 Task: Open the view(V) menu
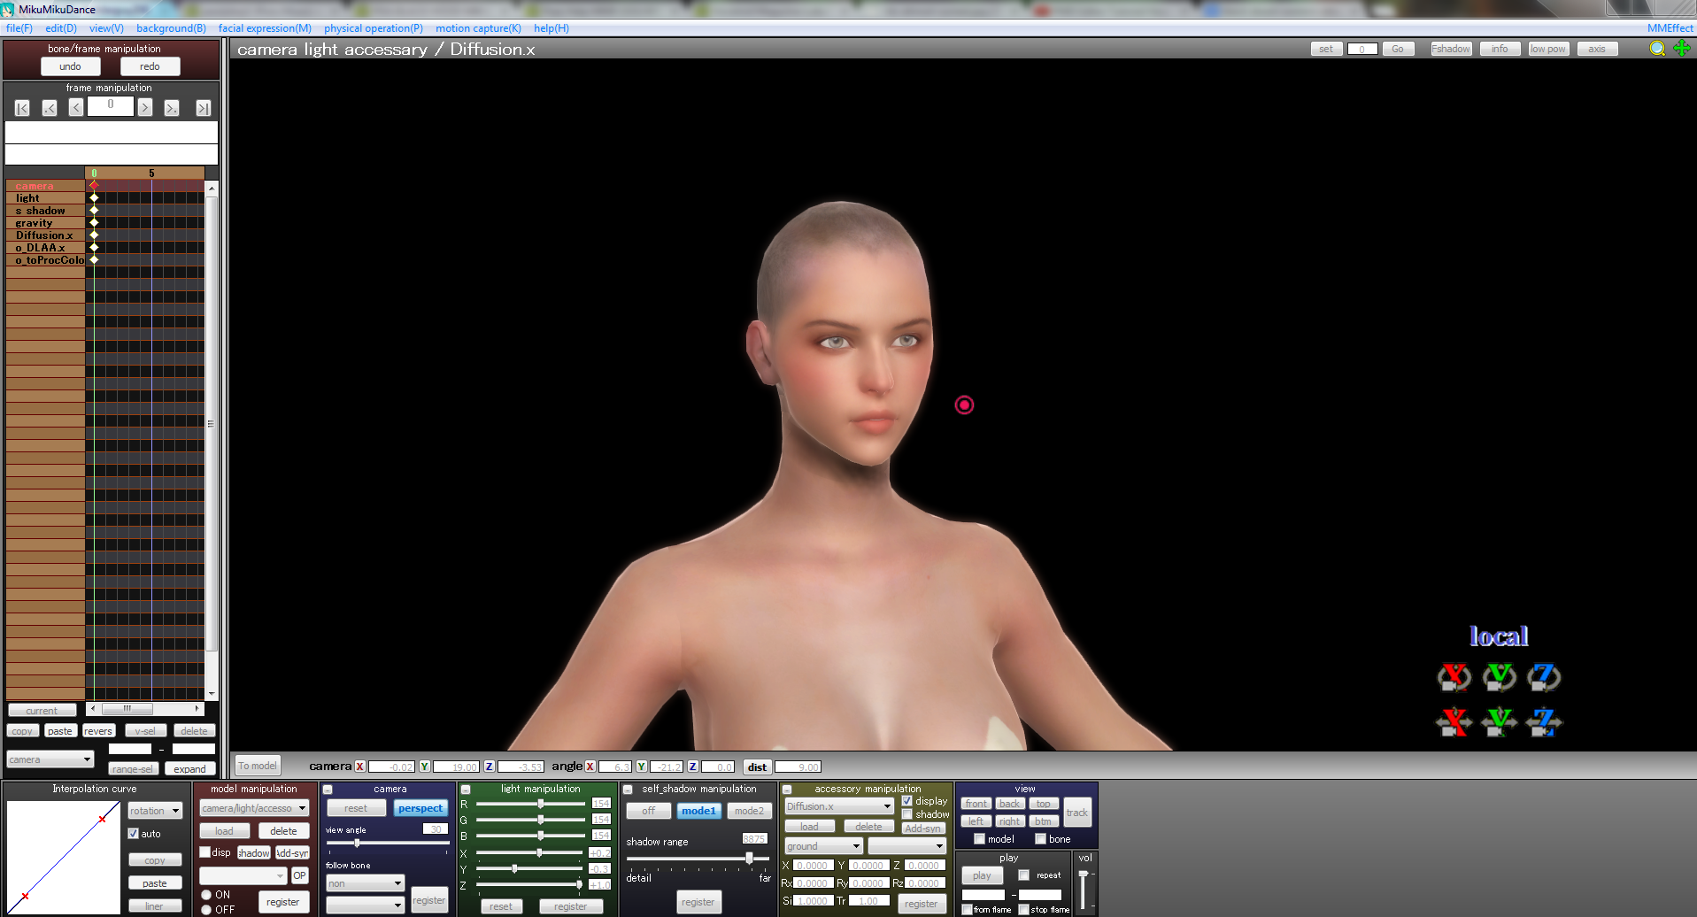coord(106,28)
